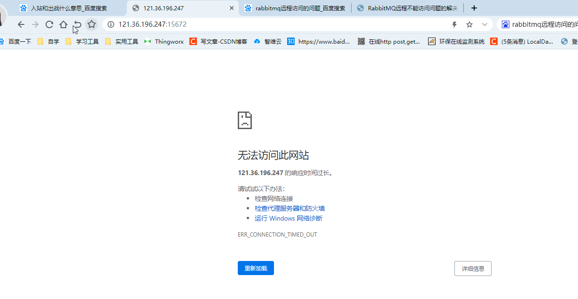
Task: Switch to rabbitmq远程访问的问题 tab
Action: click(295, 8)
